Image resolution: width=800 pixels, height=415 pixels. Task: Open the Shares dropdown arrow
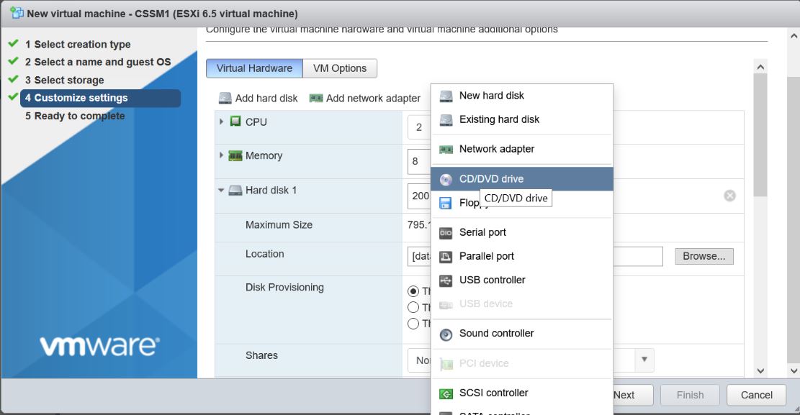(x=644, y=360)
